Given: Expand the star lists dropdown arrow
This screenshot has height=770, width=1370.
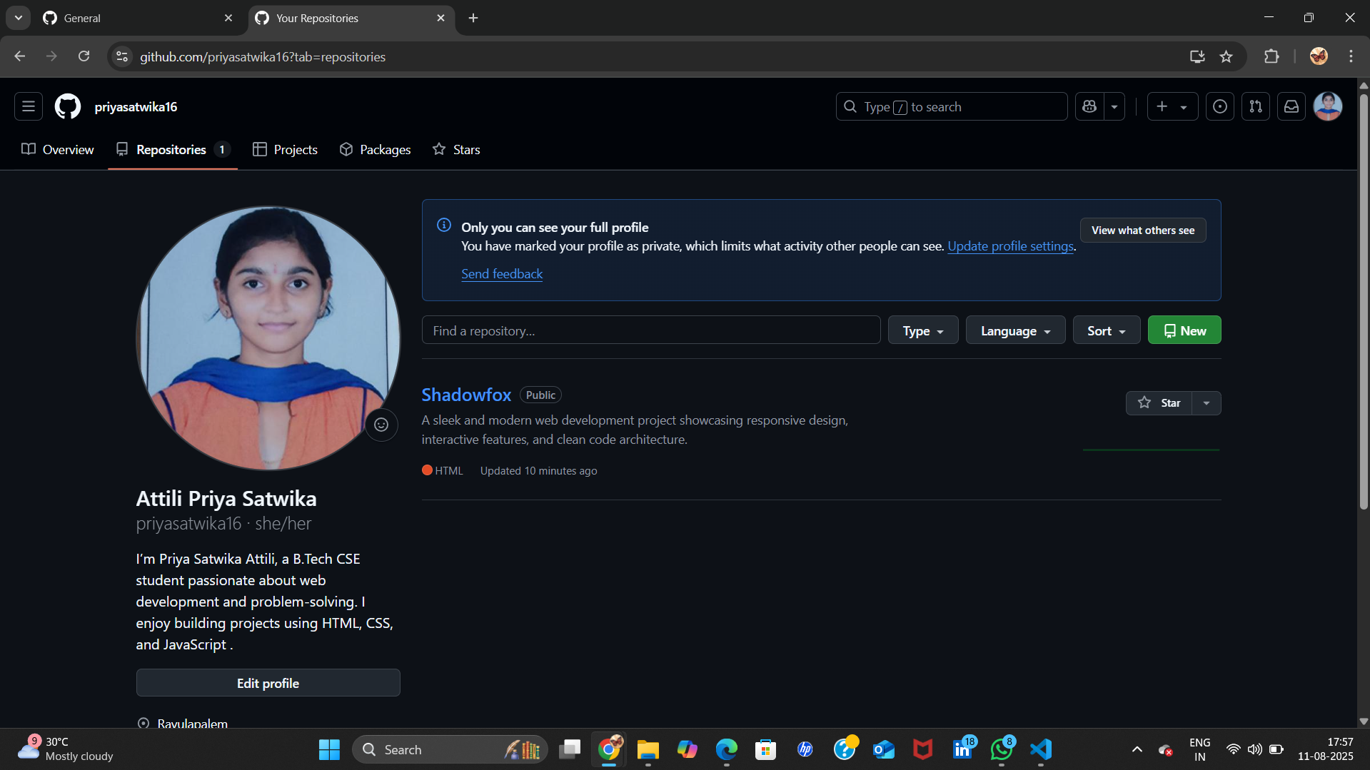Looking at the screenshot, I should [1207, 402].
